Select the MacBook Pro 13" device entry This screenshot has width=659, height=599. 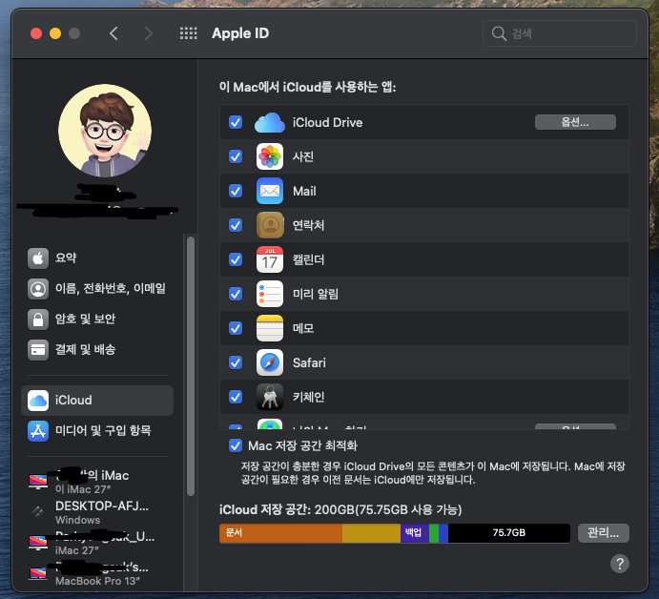97,574
